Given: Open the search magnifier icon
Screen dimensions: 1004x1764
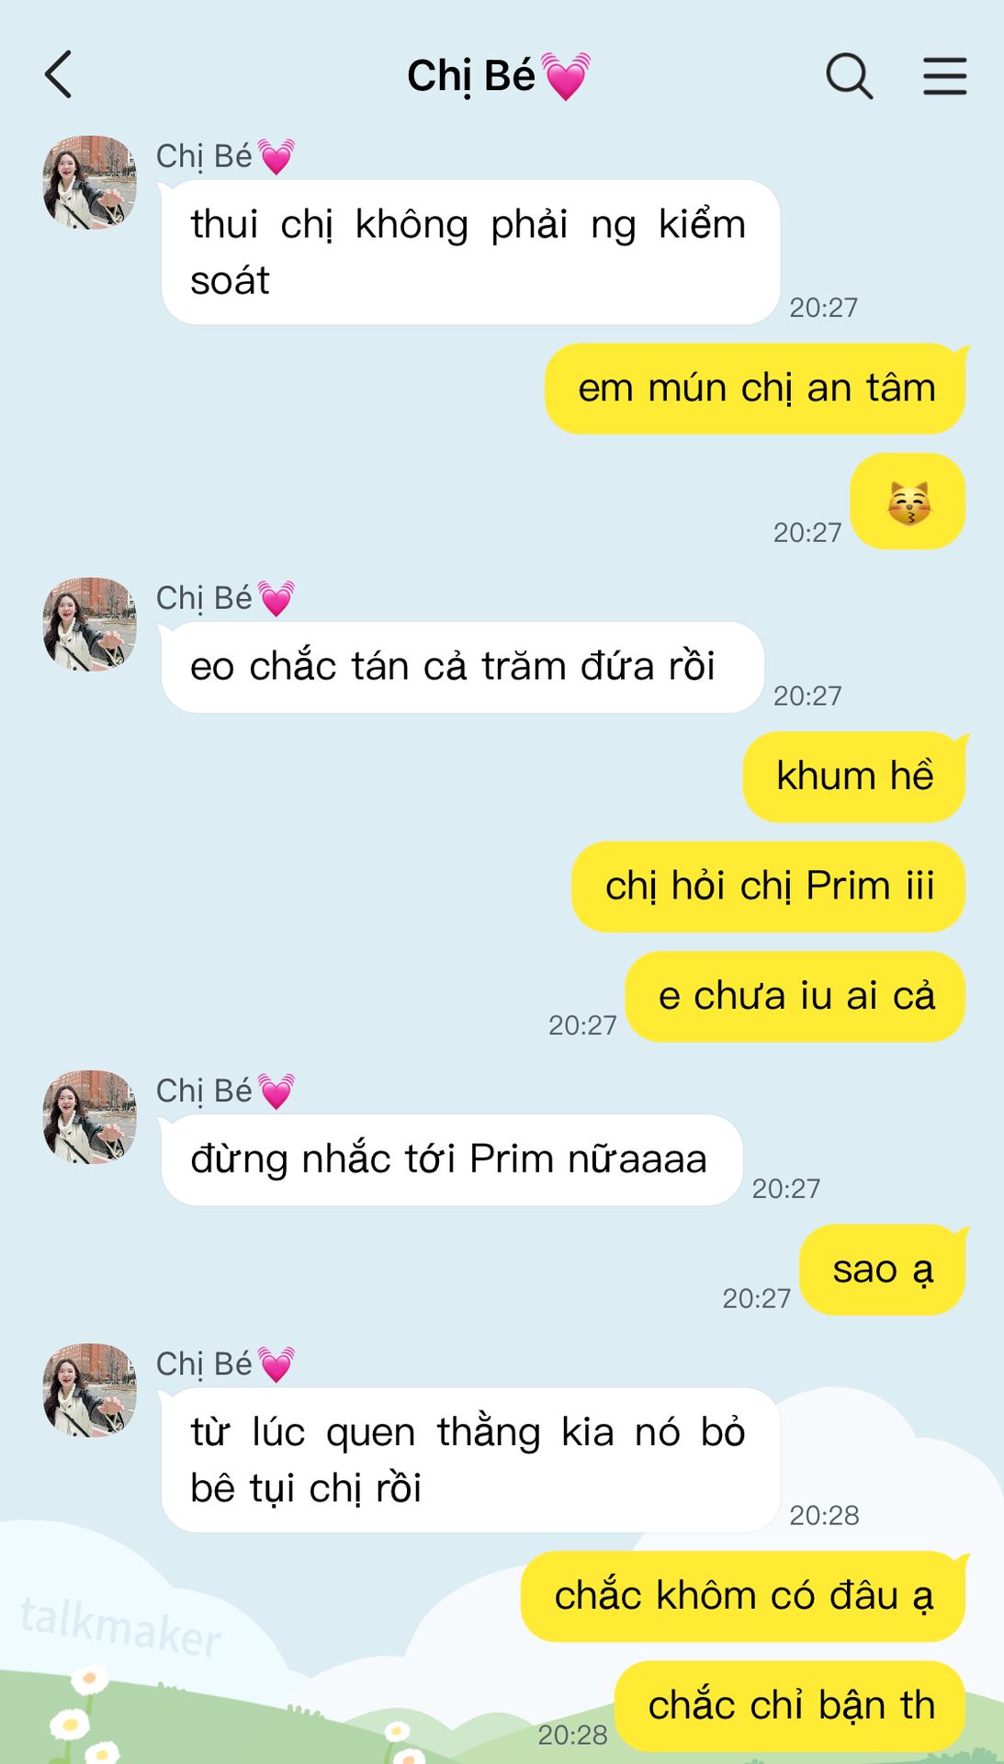Looking at the screenshot, I should point(850,75).
